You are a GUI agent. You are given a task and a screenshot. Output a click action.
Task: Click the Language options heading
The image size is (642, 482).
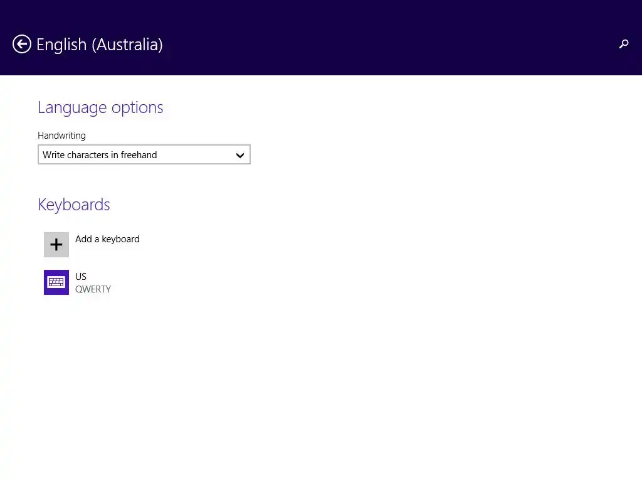(x=100, y=107)
